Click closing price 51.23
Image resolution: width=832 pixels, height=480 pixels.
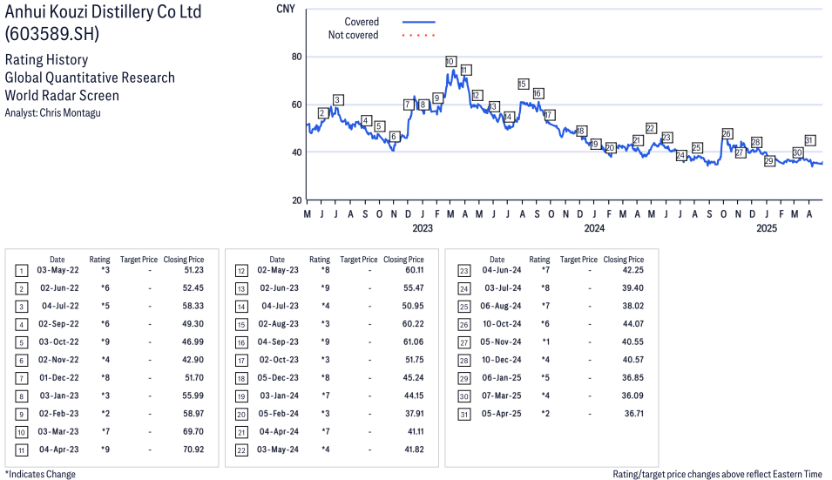(x=193, y=270)
